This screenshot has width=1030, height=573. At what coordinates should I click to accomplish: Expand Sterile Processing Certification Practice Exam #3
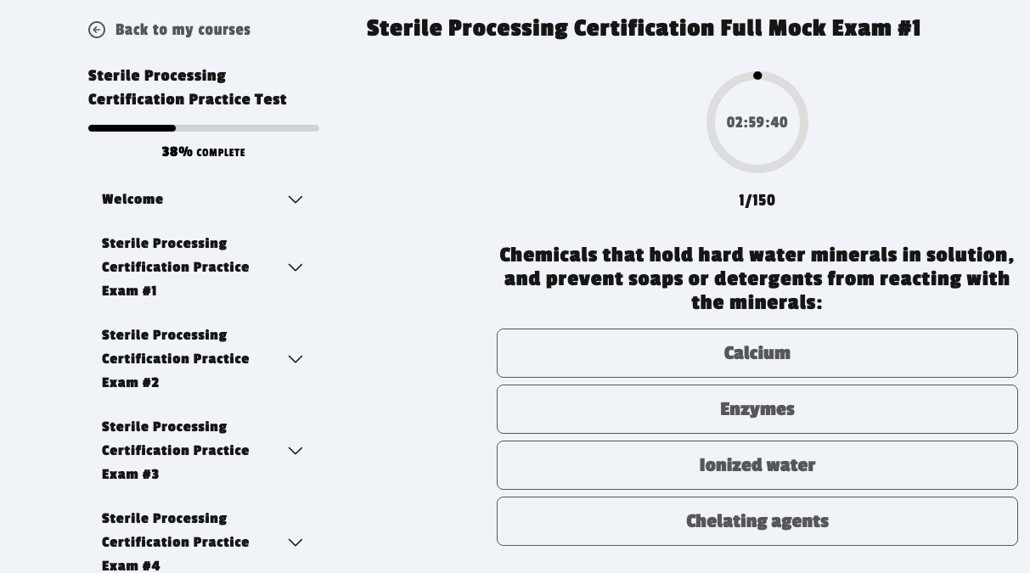click(295, 451)
